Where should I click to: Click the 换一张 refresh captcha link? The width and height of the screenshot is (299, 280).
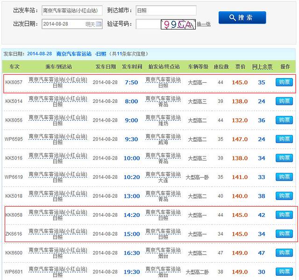pos(203,24)
